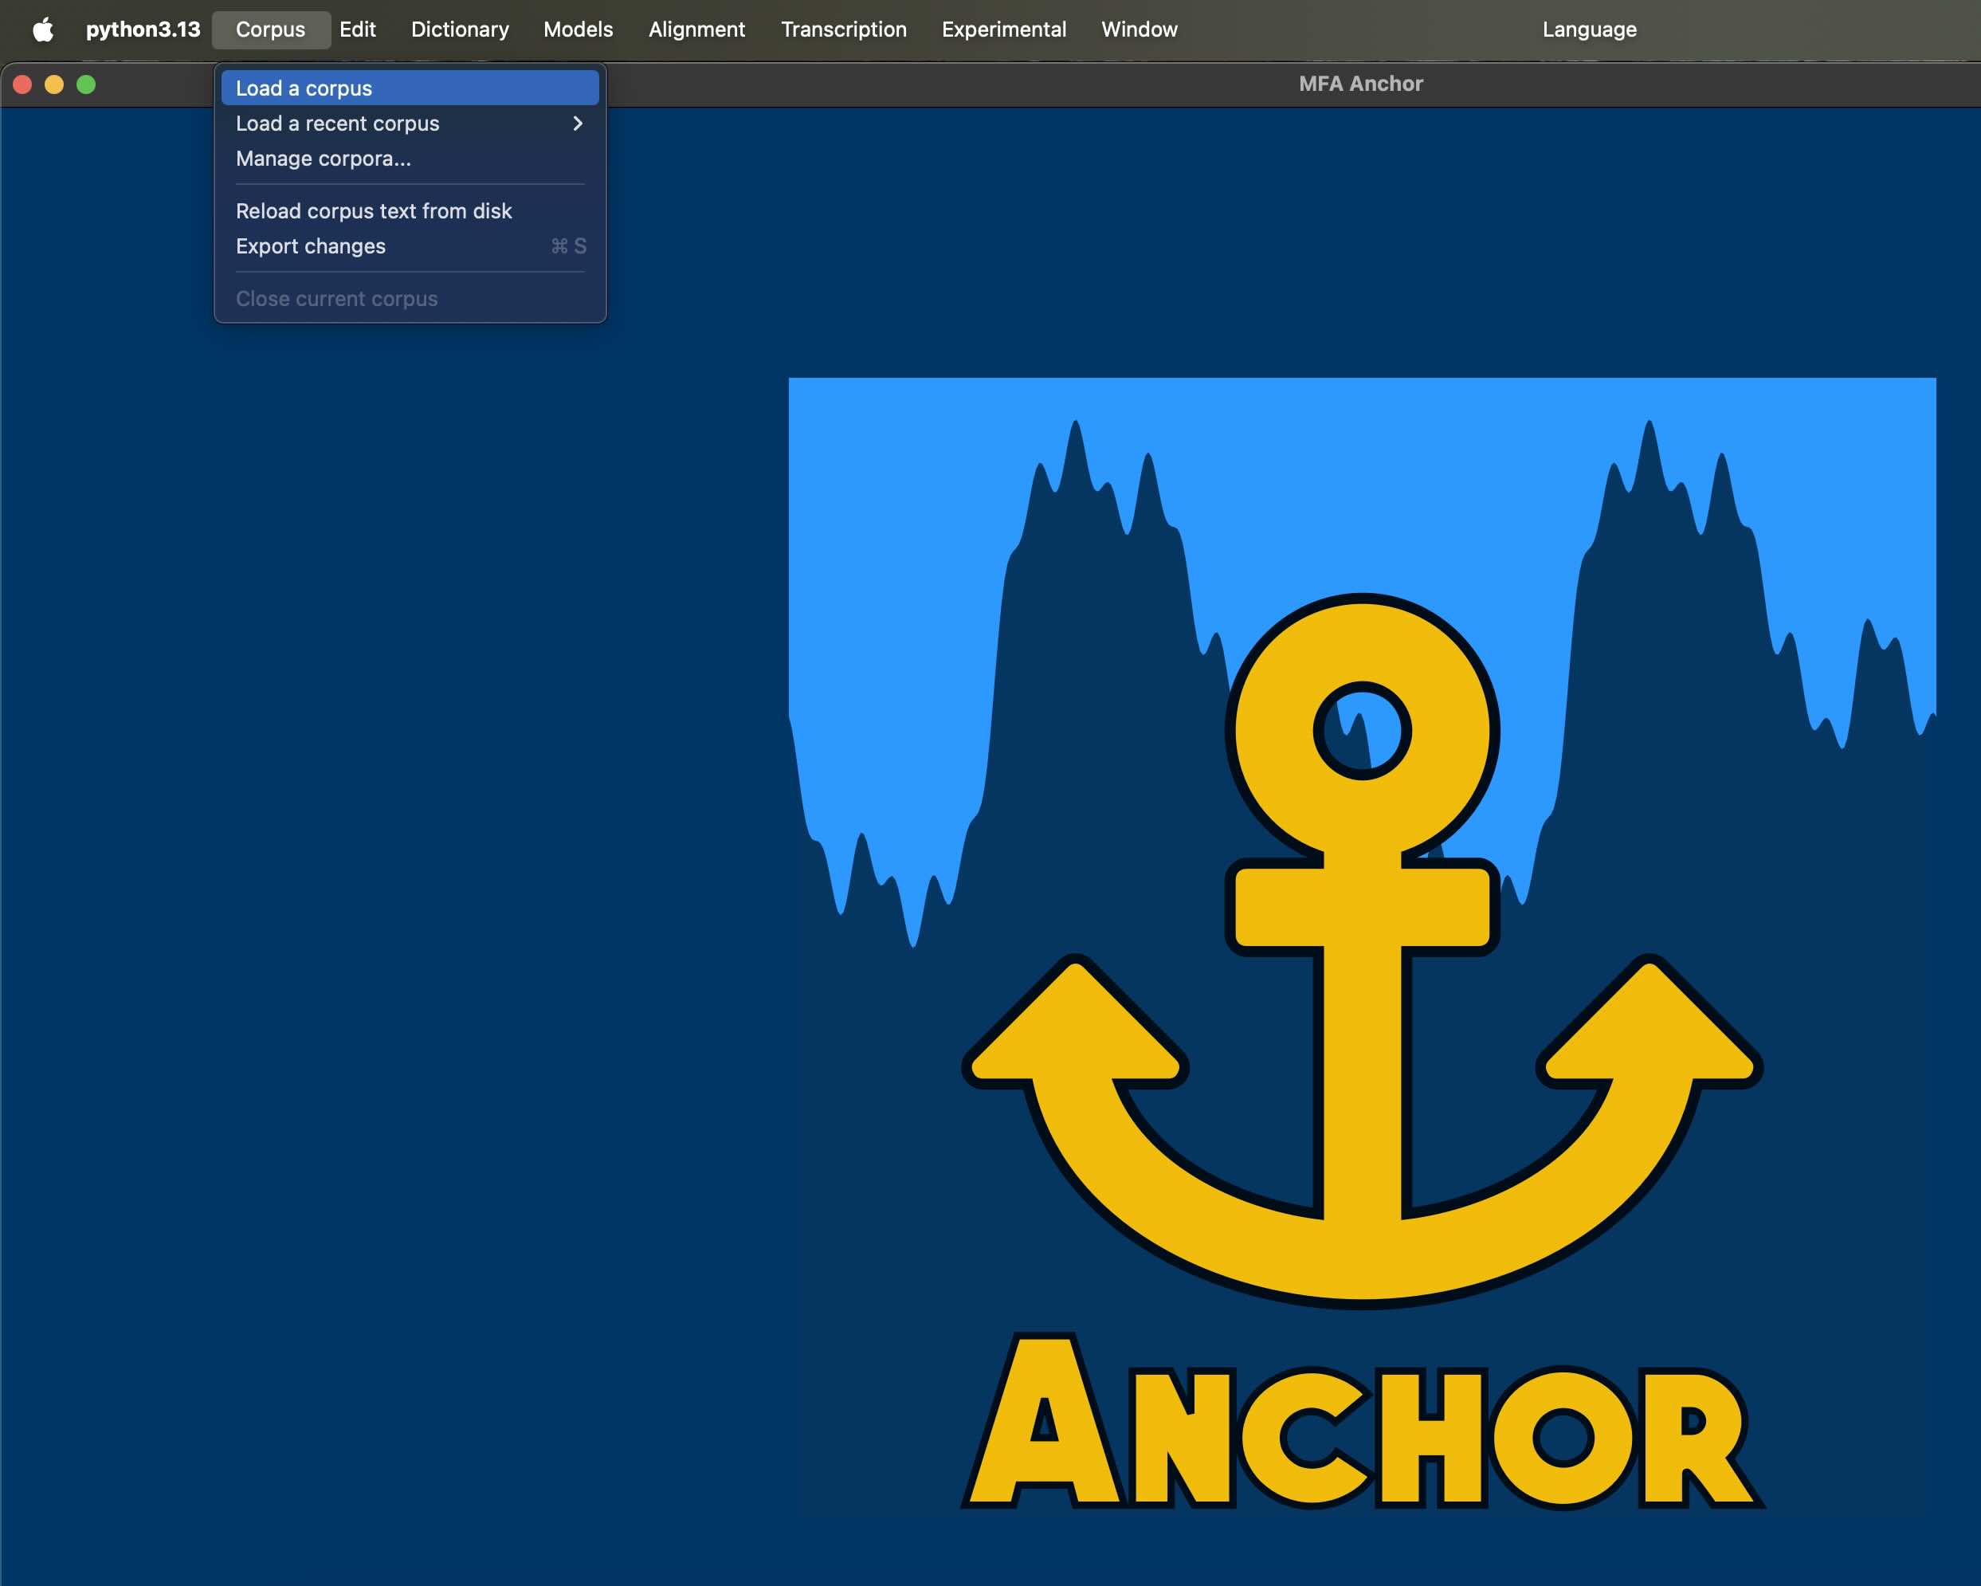This screenshot has width=1981, height=1586.
Task: Open the Alignment menu
Action: click(696, 29)
